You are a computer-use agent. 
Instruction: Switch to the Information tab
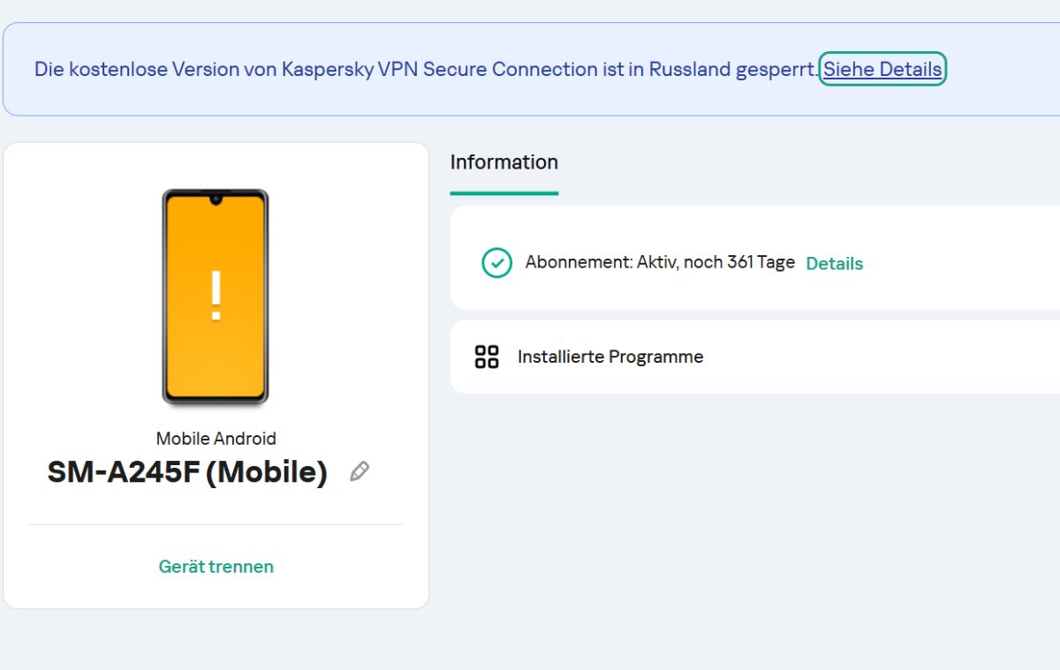[503, 162]
